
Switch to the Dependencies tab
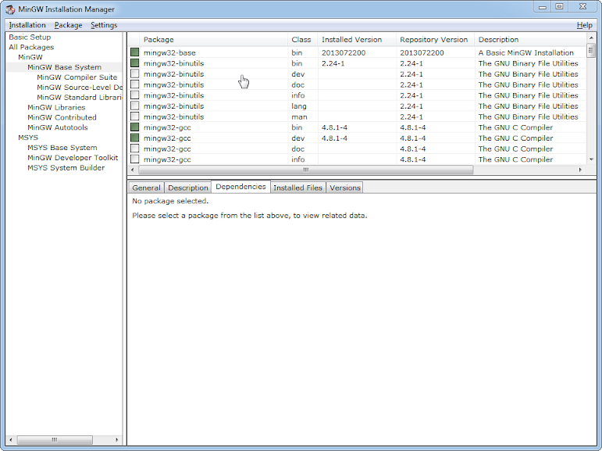point(240,187)
